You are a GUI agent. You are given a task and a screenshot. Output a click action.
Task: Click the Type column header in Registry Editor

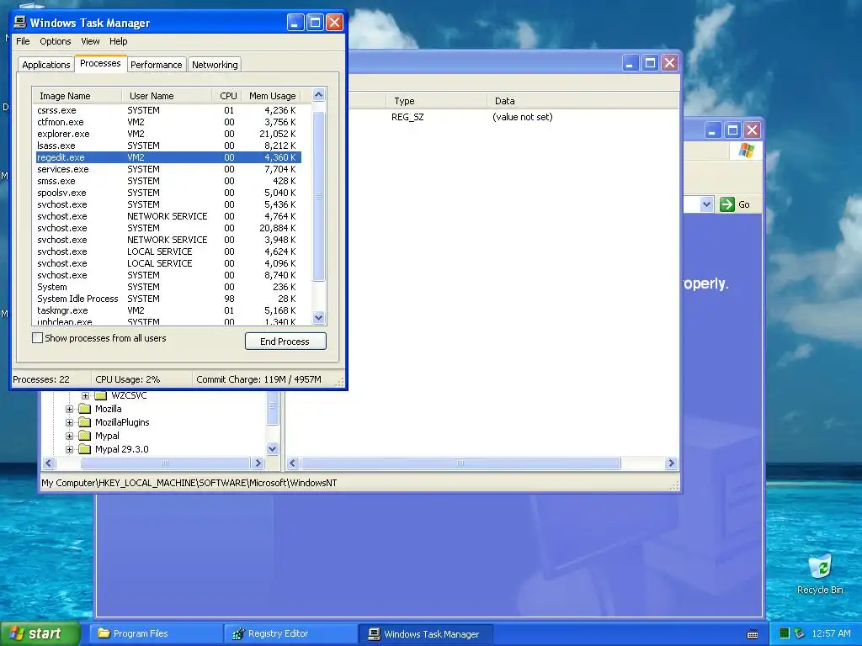pyautogui.click(x=437, y=101)
